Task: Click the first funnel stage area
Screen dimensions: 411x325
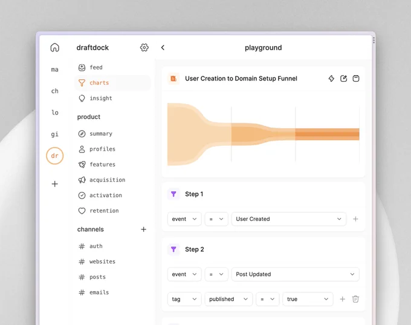Action: (x=199, y=134)
